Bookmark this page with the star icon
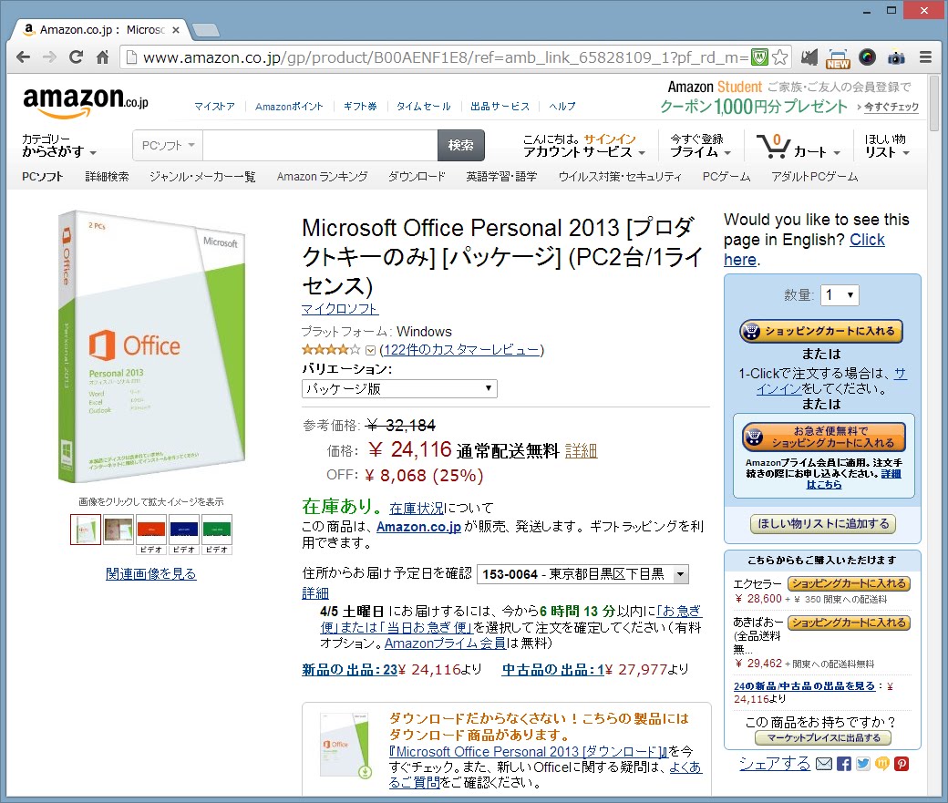 coord(780,57)
